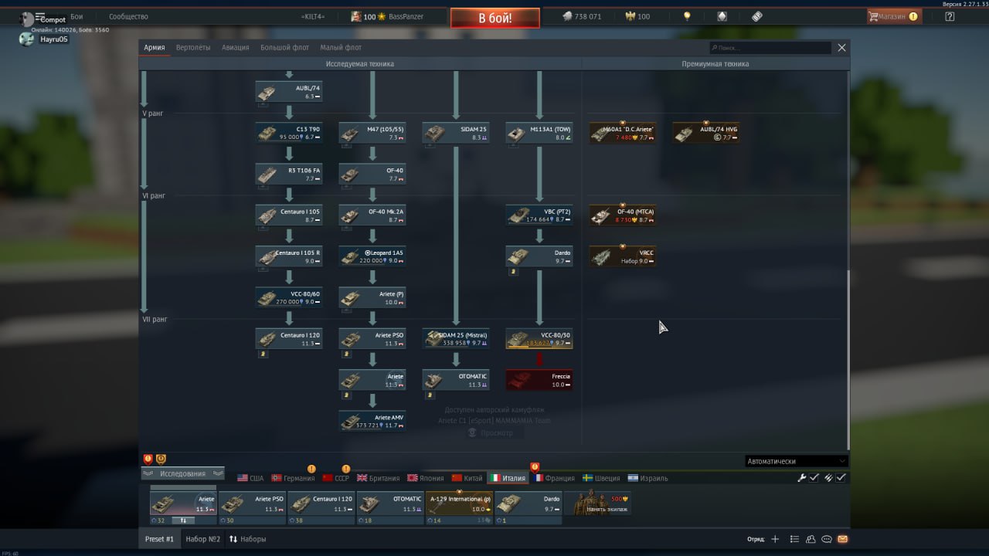The width and height of the screenshot is (989, 556).
Task: Open SIDAM 25 vehicle card
Action: pos(456,133)
